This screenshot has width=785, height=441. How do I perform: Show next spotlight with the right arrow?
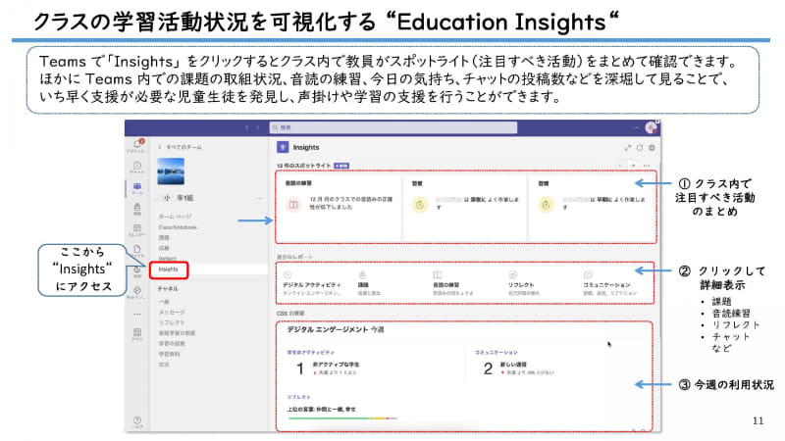633,165
